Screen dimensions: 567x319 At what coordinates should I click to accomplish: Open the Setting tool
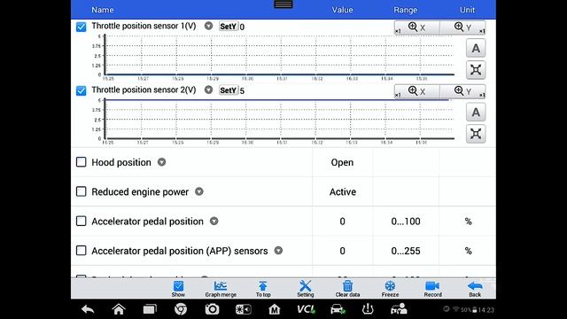click(x=305, y=289)
